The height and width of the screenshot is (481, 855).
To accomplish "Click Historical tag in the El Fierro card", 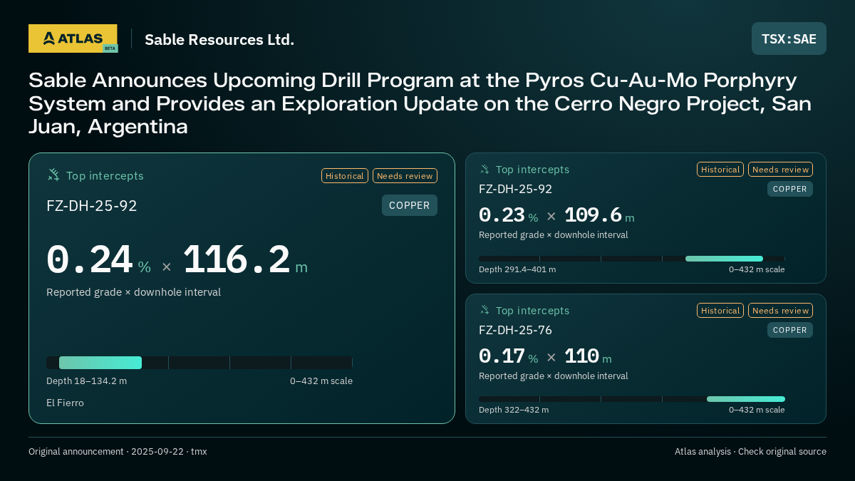I will point(345,176).
